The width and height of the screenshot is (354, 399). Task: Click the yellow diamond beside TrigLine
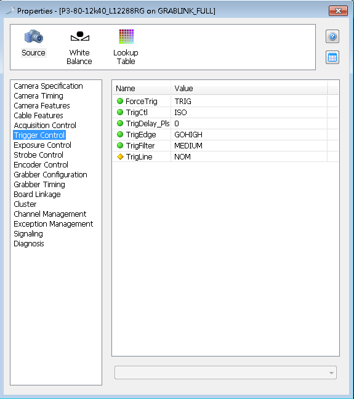tap(120, 156)
